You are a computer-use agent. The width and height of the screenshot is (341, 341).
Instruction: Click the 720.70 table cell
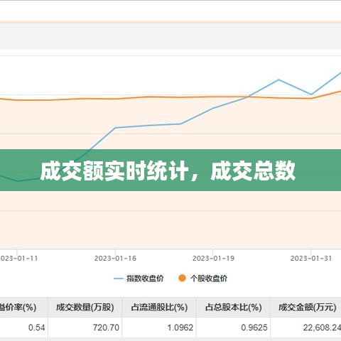point(85,328)
